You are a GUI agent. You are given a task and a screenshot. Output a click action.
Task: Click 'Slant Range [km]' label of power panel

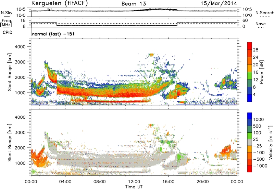(x=10, y=72)
